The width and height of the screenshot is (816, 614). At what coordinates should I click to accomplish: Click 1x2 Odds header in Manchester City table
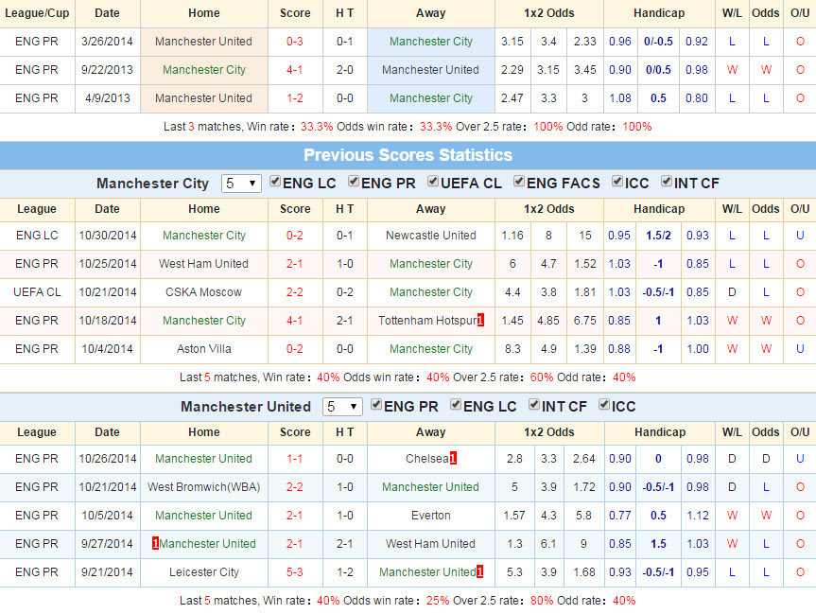coord(549,209)
